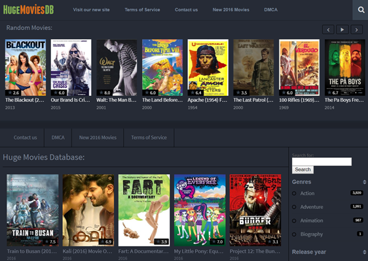Select the Biography genre radio button
Screen dimensions: 368x261
(x=294, y=234)
